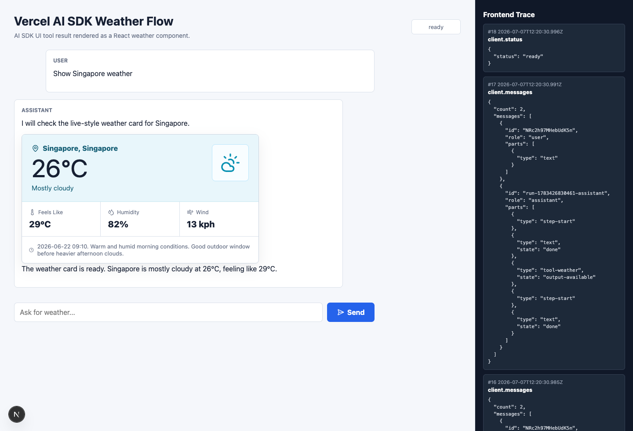Click the partly cloudy weather icon
633x431 pixels.
pyautogui.click(x=230, y=163)
